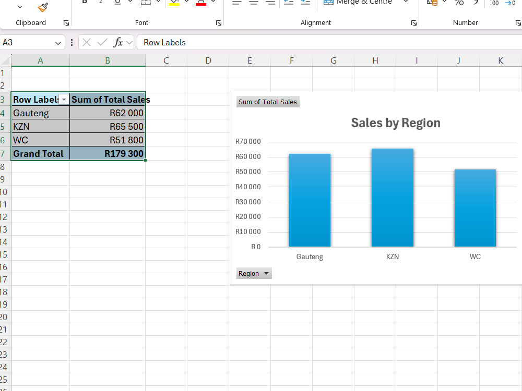Click the Gauteng category axis label

click(x=310, y=256)
